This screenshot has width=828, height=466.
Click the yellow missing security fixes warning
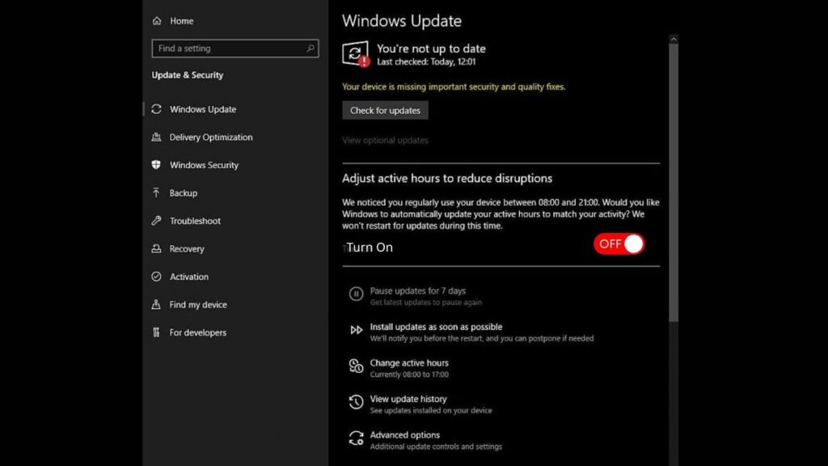tap(454, 87)
